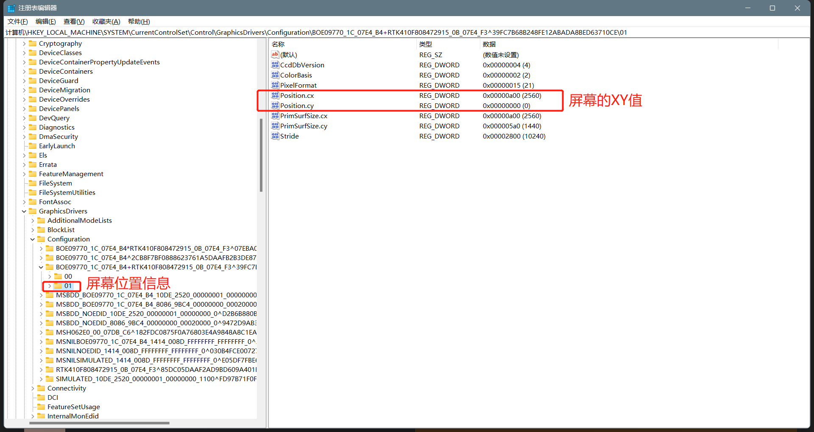Click the Cryptography folder icon
The width and height of the screenshot is (814, 432).
click(33, 44)
